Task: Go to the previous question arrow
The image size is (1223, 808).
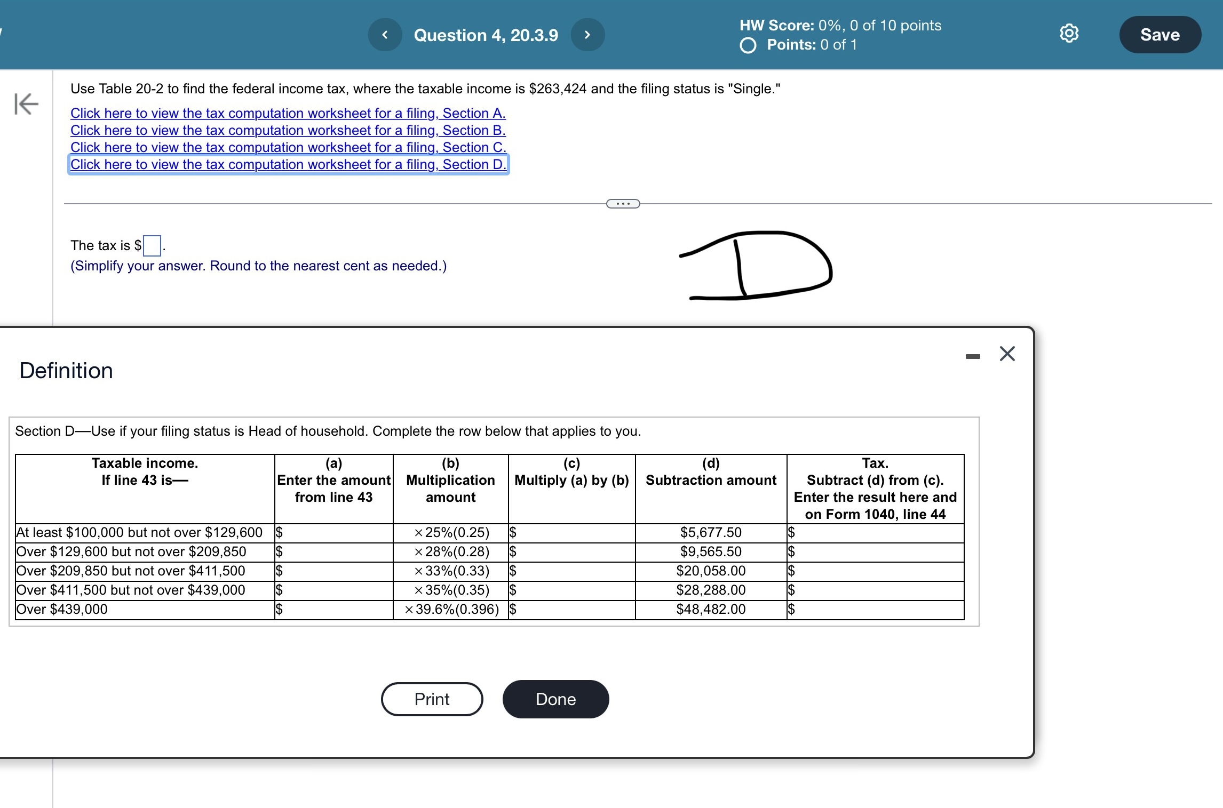Action: (385, 35)
